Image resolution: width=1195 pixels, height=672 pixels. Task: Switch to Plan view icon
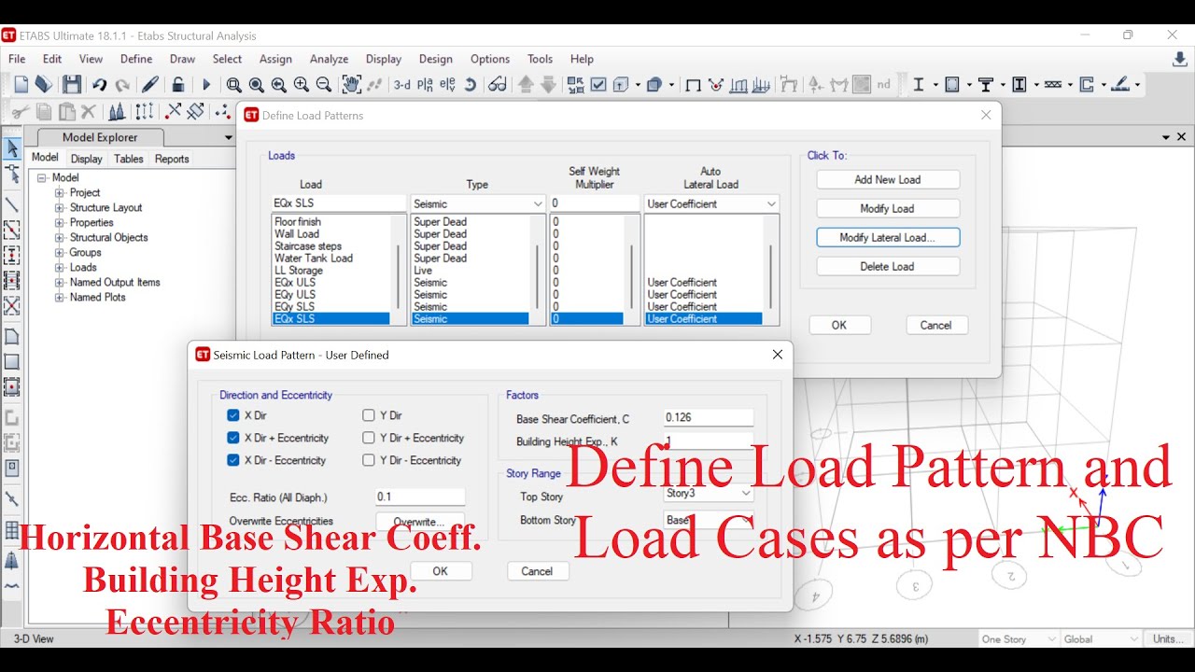425,85
